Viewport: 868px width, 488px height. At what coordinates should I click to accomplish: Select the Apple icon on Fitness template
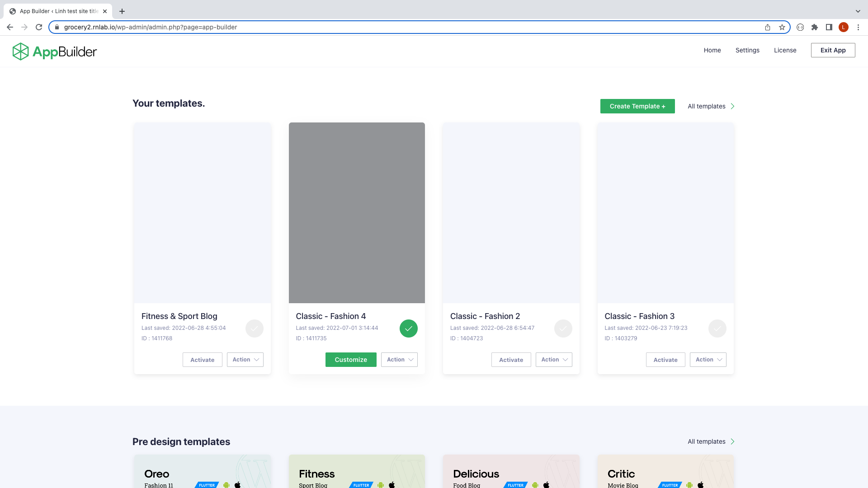[392, 485]
